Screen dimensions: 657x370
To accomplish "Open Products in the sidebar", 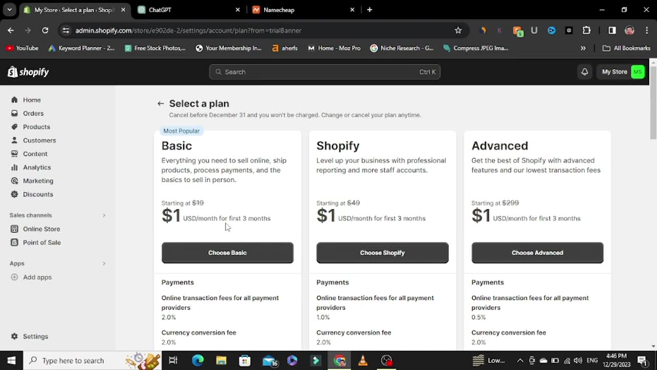I will (x=36, y=126).
